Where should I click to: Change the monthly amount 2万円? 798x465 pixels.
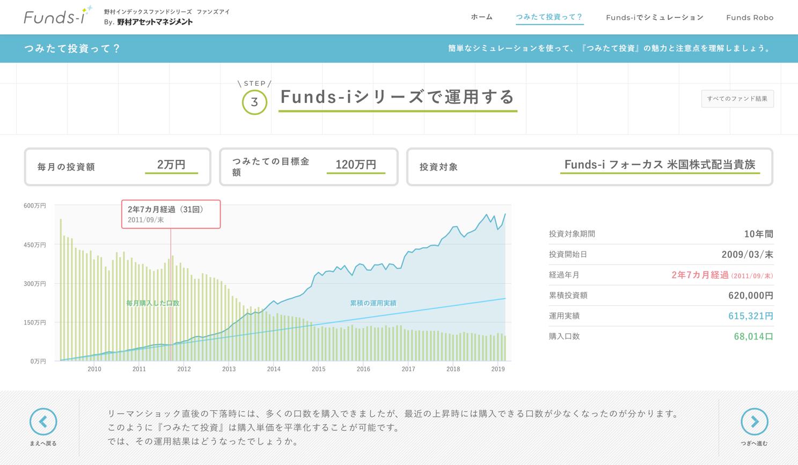171,165
